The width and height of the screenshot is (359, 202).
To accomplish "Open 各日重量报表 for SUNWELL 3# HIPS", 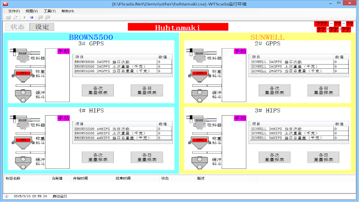I will click(x=323, y=157).
